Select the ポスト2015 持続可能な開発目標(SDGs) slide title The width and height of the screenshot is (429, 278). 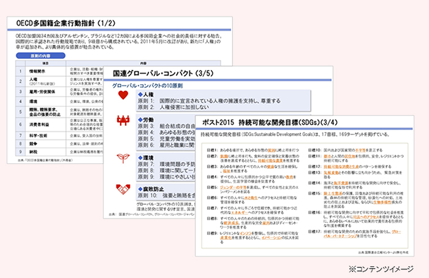tap(270, 122)
